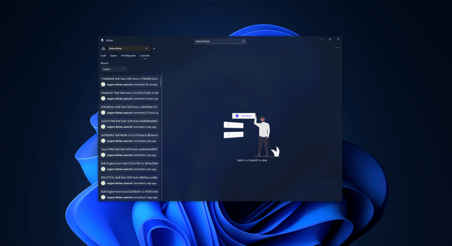Open the three-dot more options menu
This screenshot has width=452, height=246.
[x=338, y=48]
